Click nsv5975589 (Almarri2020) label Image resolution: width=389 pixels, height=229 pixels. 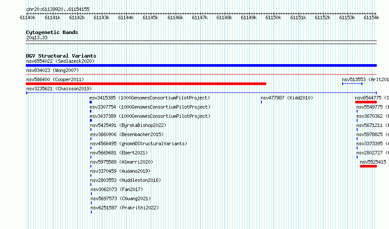(x=122, y=162)
